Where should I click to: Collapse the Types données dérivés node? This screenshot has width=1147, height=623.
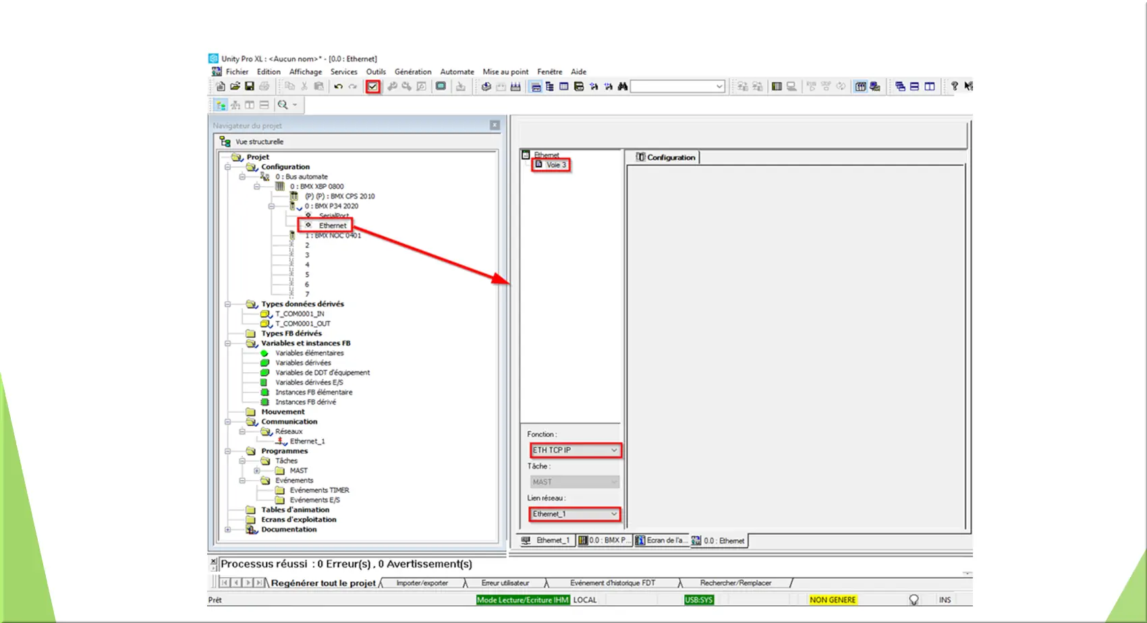click(227, 304)
